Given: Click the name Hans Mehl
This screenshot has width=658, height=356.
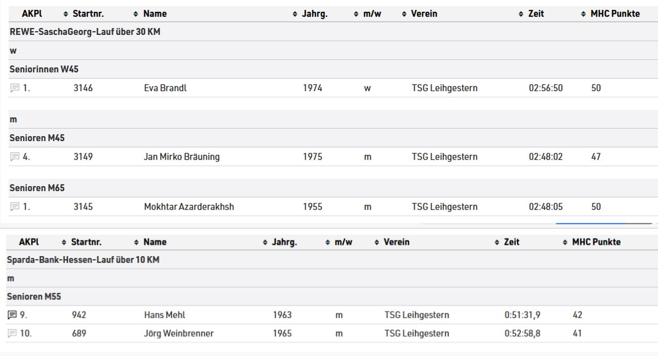Looking at the screenshot, I should point(164,315).
